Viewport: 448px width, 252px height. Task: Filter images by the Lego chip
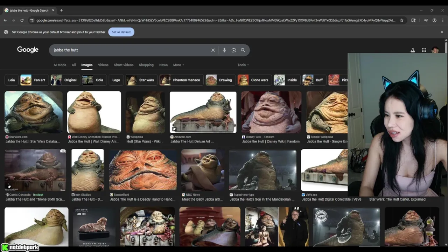[116, 80]
